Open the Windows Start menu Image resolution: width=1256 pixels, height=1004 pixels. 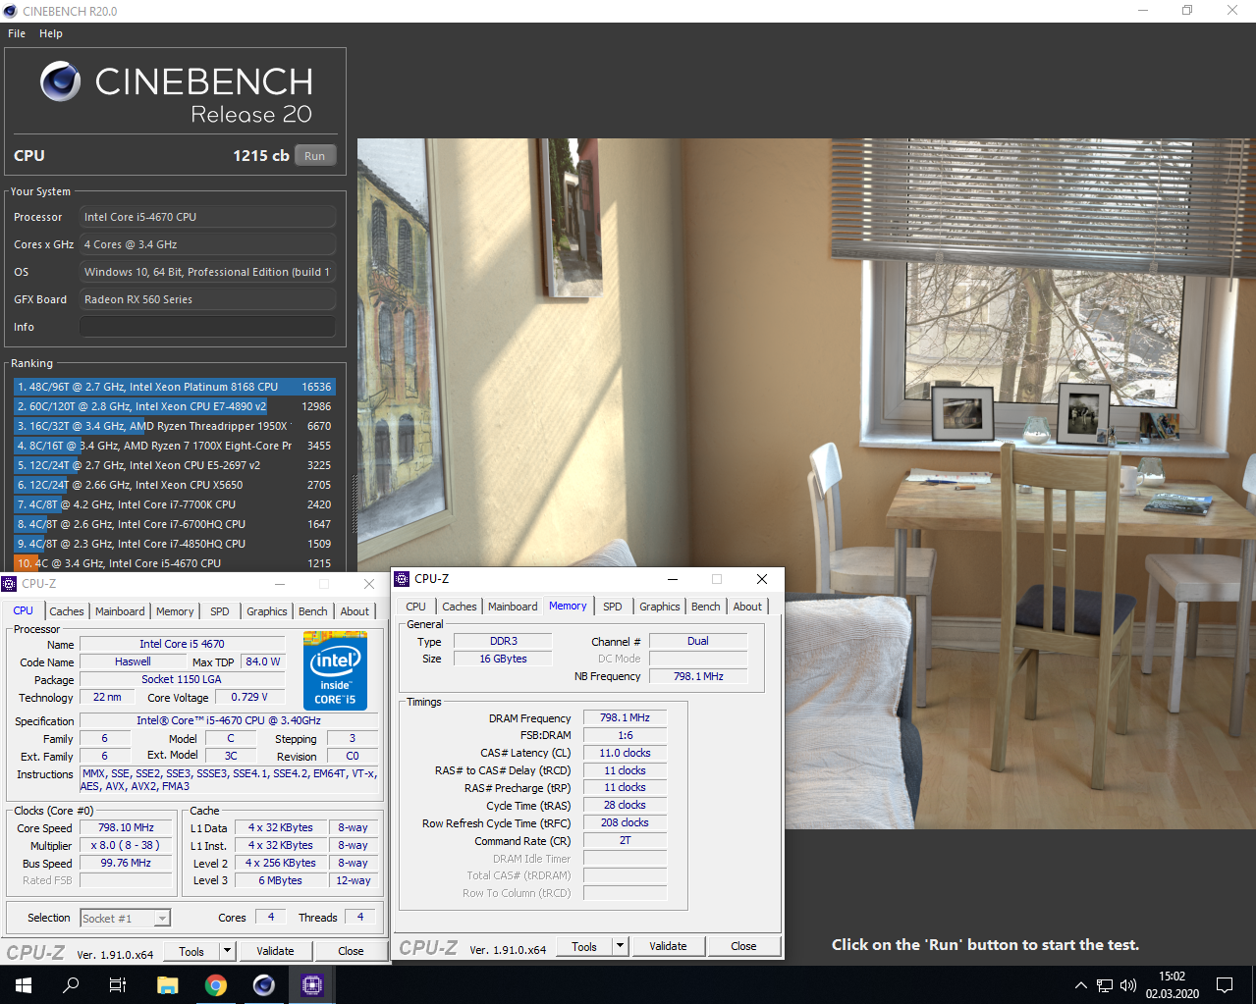pos(24,984)
